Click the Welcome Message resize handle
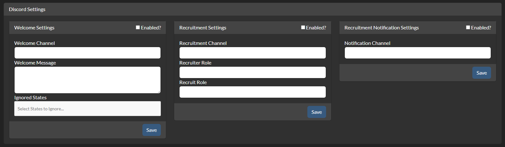The image size is (505, 147). coord(159,91)
